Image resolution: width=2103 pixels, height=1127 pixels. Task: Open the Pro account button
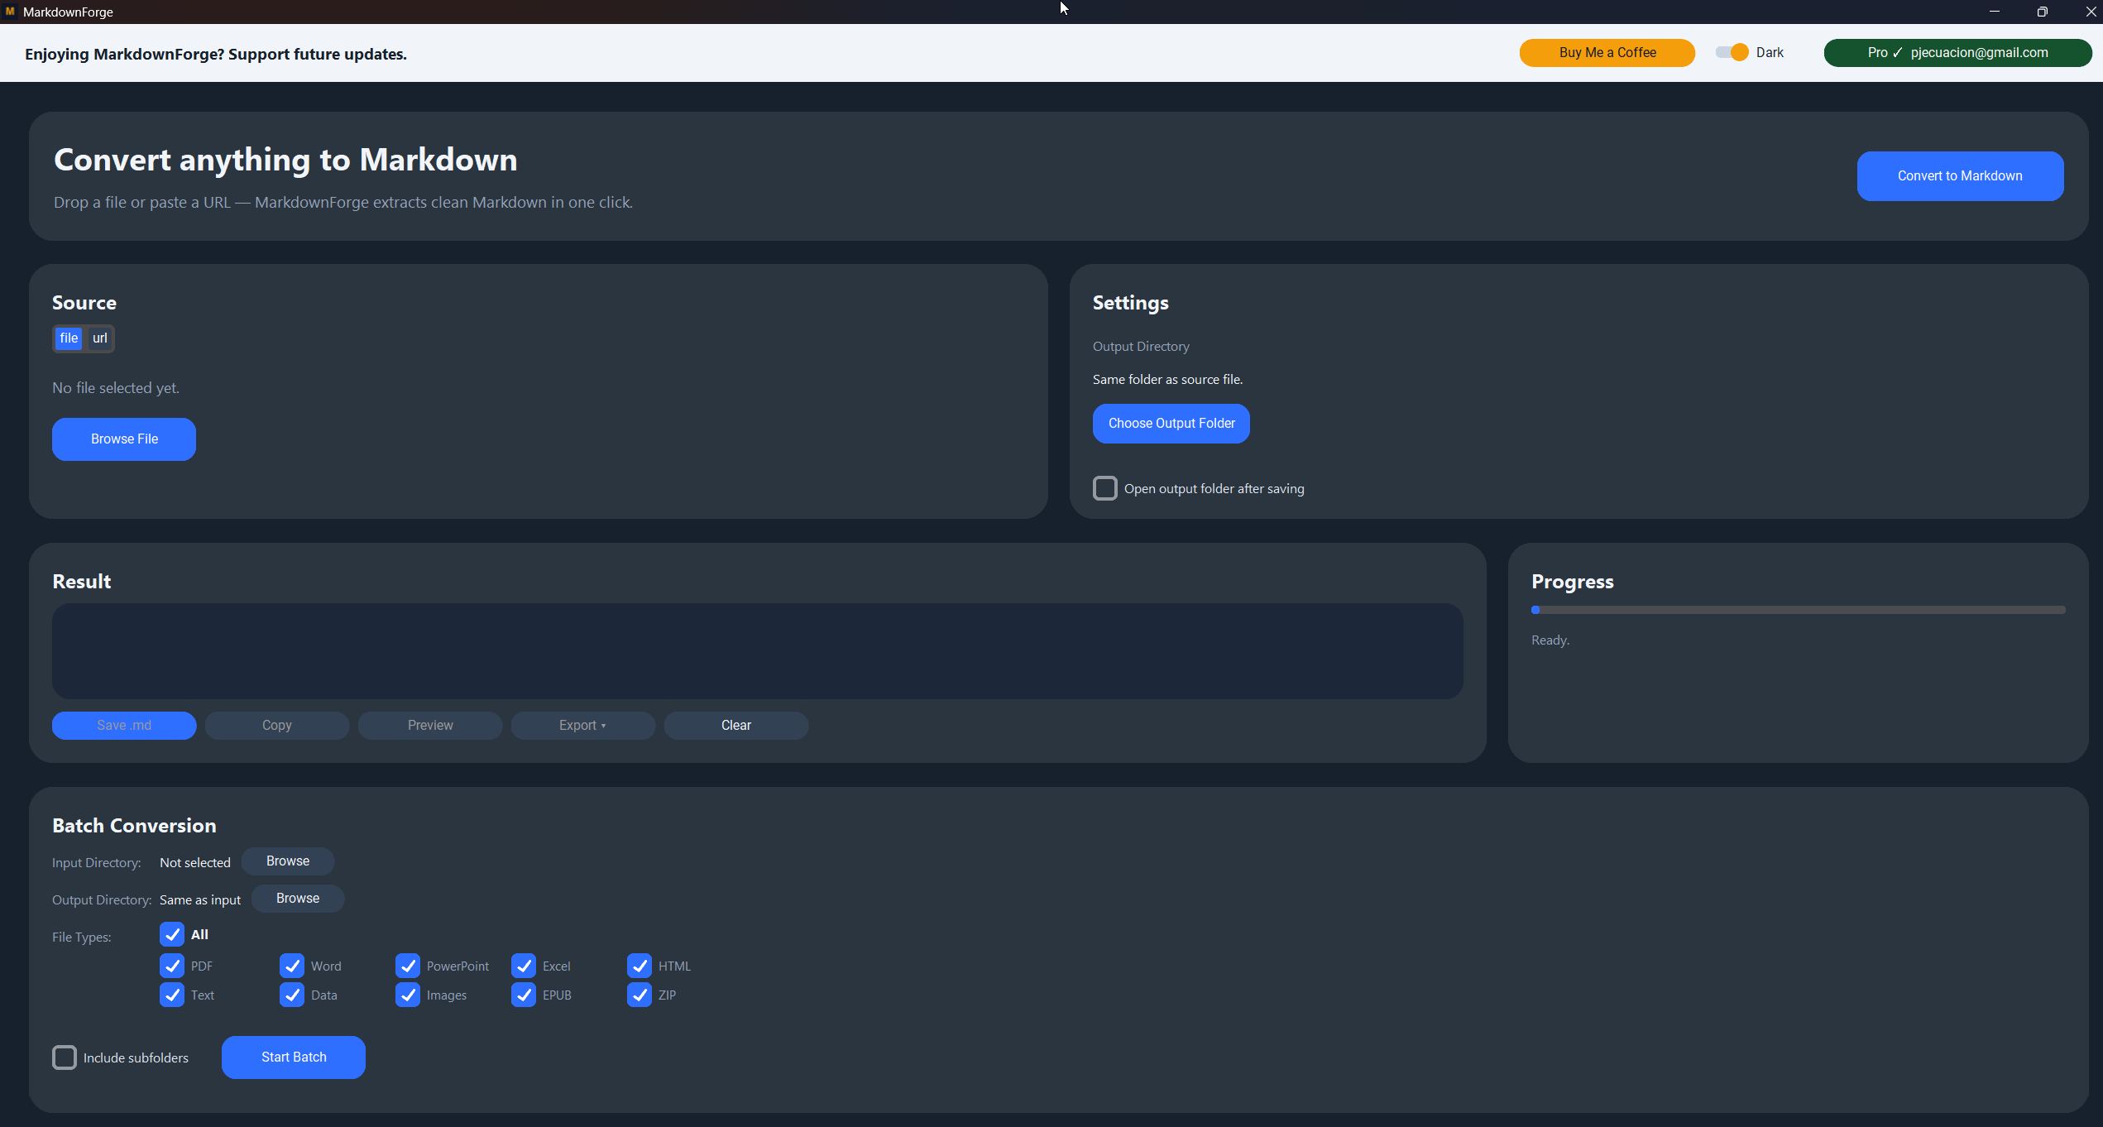(1957, 53)
